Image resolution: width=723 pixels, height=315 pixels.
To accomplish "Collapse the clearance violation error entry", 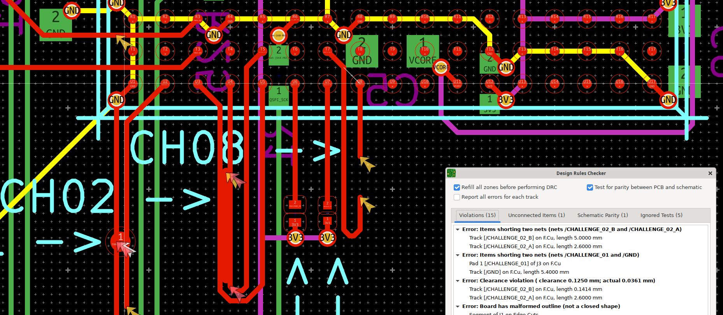I will click(x=458, y=281).
